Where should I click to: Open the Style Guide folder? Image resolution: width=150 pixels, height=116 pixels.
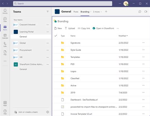click(x=76, y=50)
